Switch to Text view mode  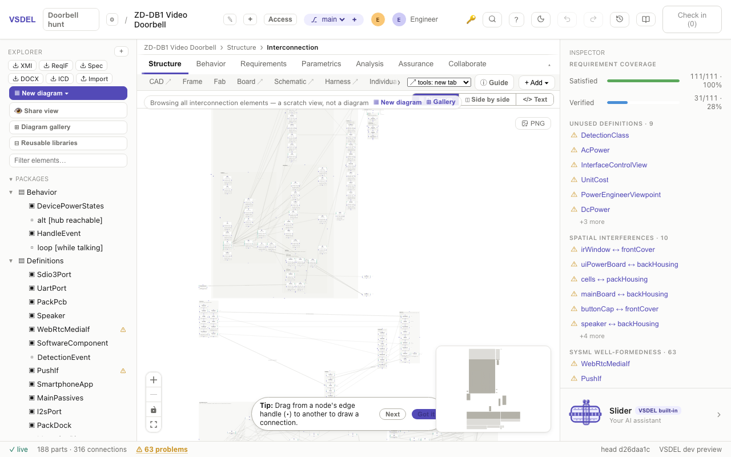tap(535, 99)
